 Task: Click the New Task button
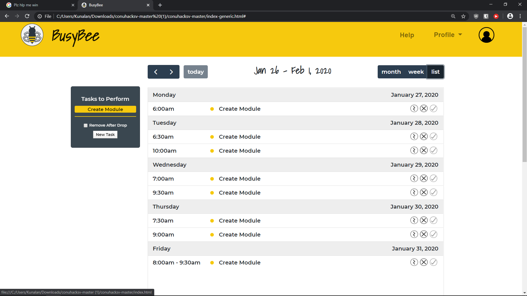tap(105, 135)
